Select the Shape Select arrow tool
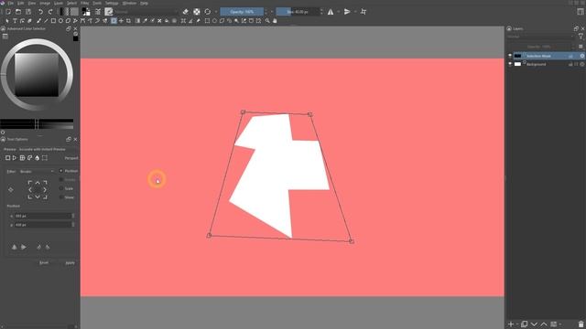Viewport: 586px width, 329px height. pos(7,21)
